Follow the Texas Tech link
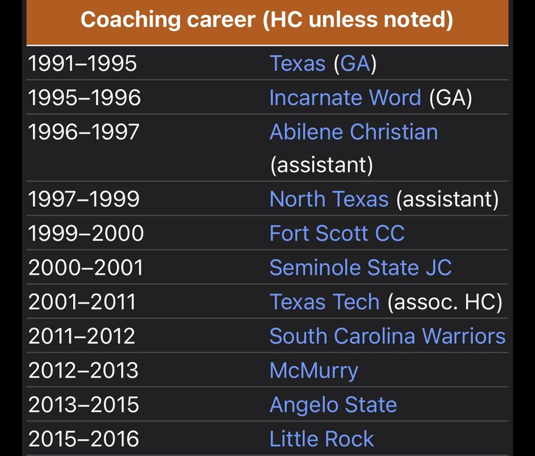535x456 pixels. pyautogui.click(x=324, y=302)
